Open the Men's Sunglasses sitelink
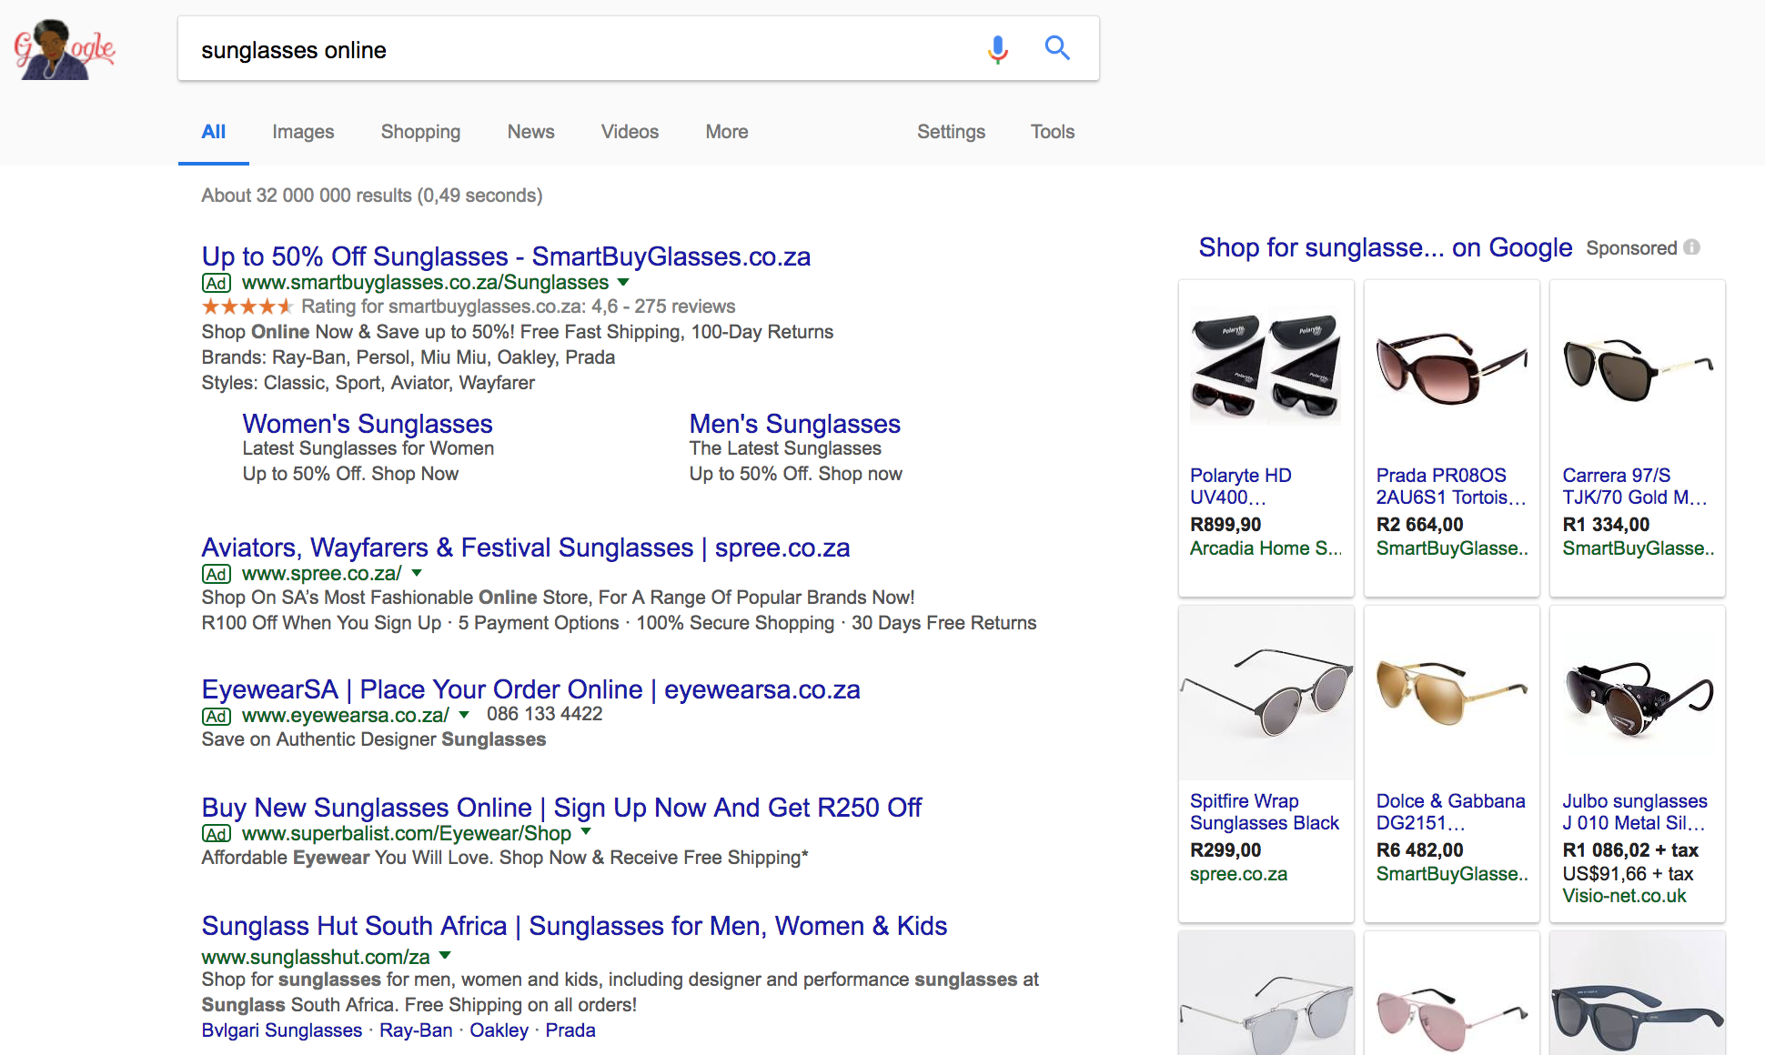The image size is (1765, 1055). (x=794, y=424)
